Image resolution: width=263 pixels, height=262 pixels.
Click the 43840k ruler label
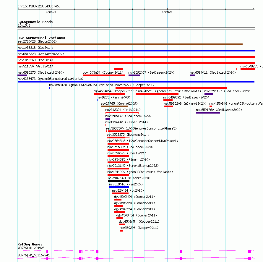point(51,12)
